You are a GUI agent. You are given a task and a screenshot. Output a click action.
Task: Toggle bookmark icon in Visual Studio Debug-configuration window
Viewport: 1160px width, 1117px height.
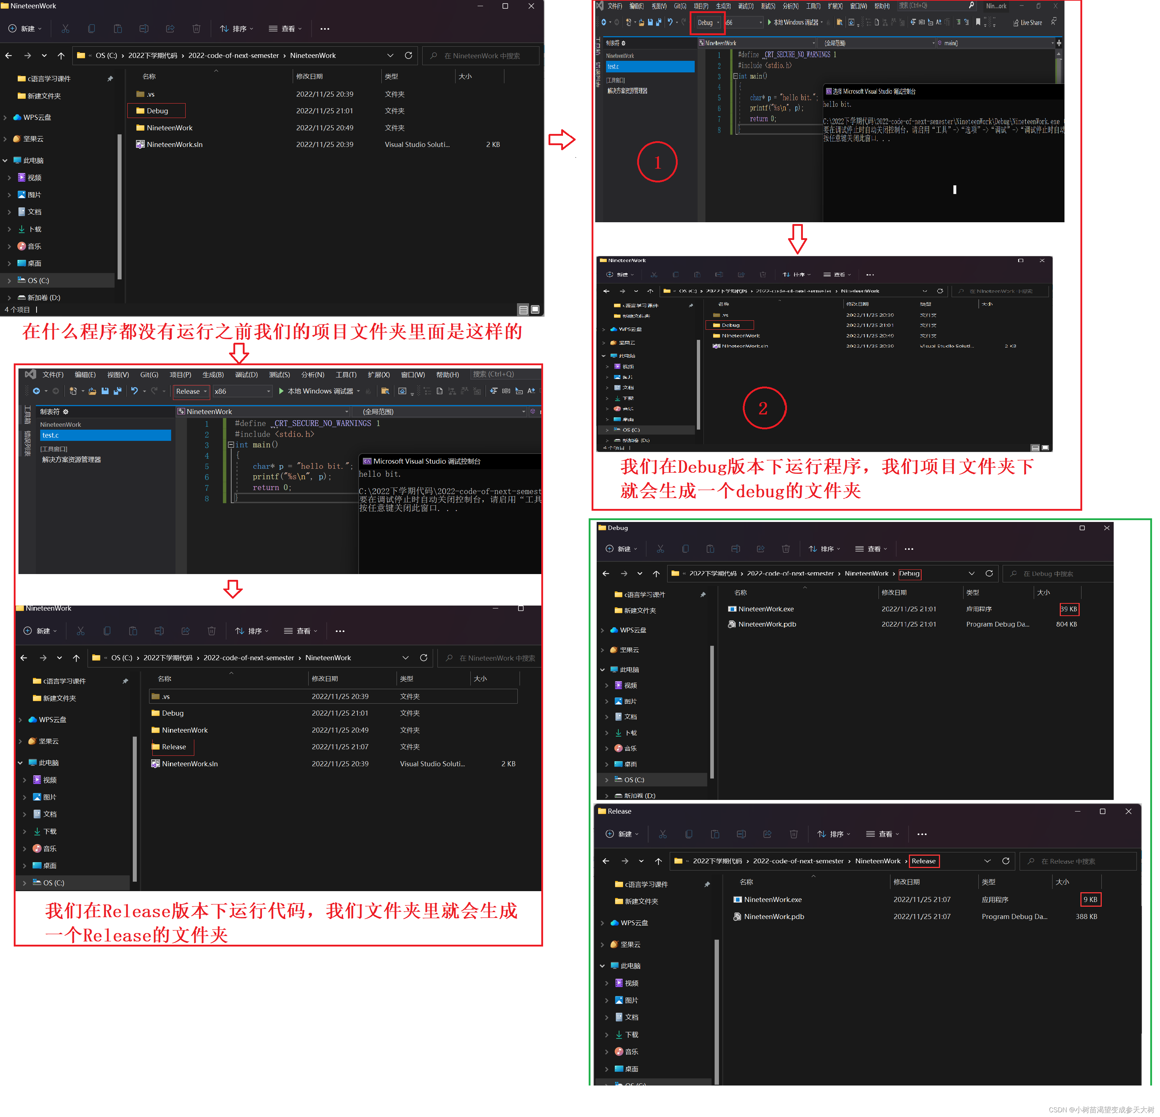coord(978,22)
